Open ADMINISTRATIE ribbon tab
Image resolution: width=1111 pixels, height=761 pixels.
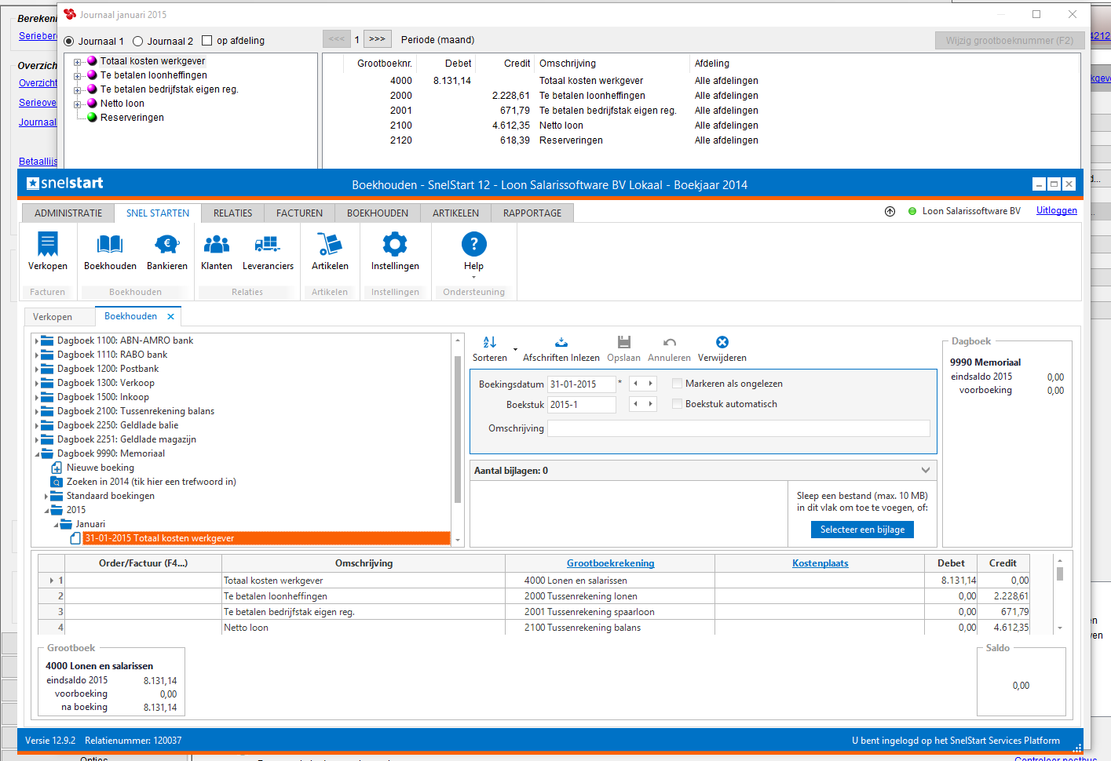[x=68, y=213]
